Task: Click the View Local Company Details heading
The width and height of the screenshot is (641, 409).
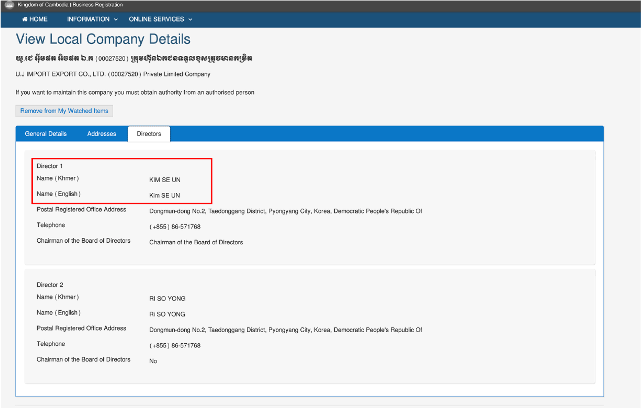Action: point(103,39)
